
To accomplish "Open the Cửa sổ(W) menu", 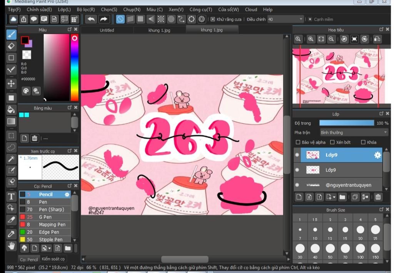I will (x=229, y=10).
